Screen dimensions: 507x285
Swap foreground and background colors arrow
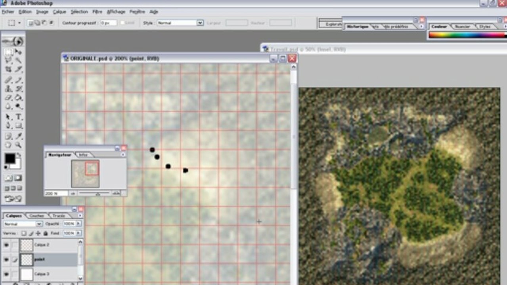(19, 154)
